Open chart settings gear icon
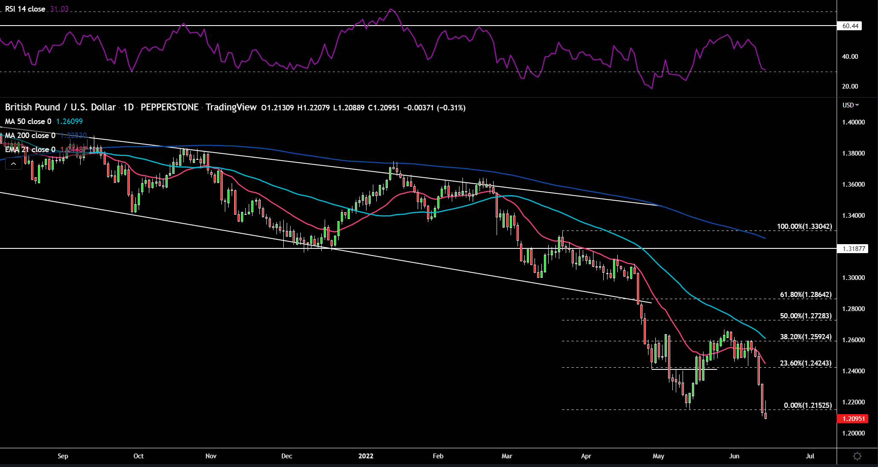This screenshot has width=878, height=467. (857, 456)
